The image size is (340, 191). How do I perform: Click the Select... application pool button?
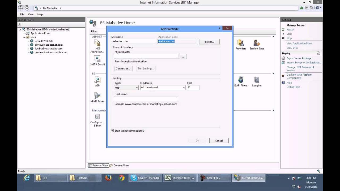(209, 42)
